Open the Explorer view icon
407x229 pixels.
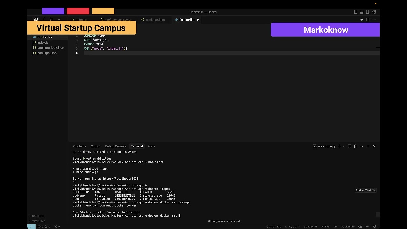(36, 20)
